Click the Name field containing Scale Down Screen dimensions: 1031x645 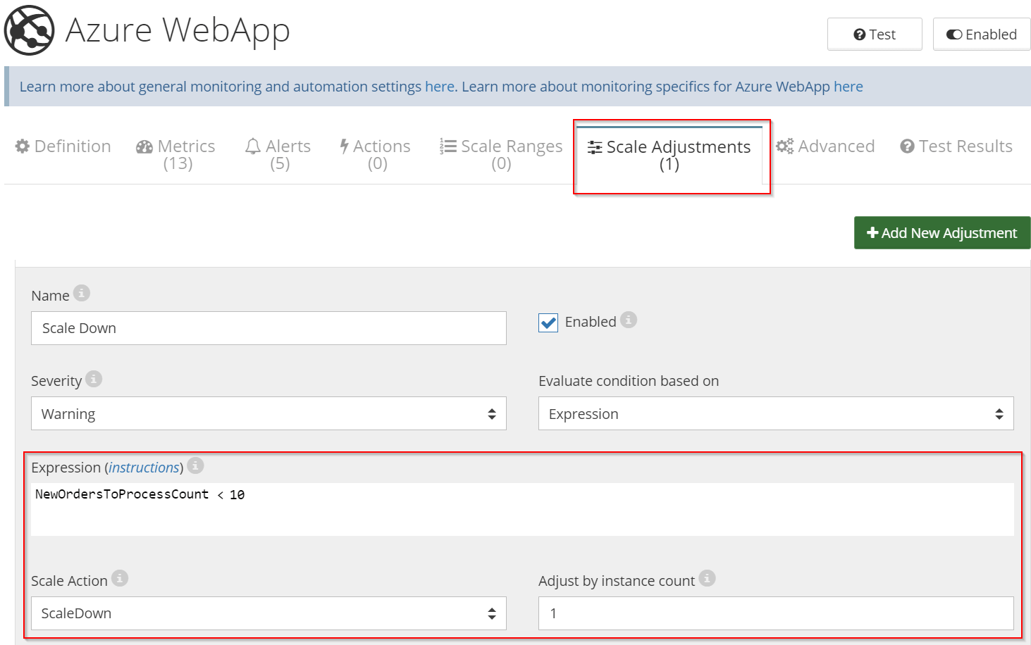[x=268, y=328]
